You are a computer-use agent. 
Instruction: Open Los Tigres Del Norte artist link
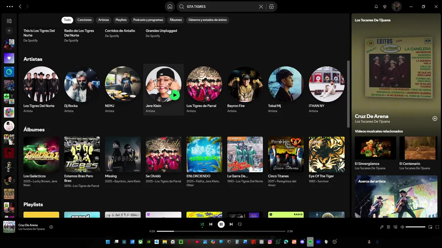tap(39, 106)
